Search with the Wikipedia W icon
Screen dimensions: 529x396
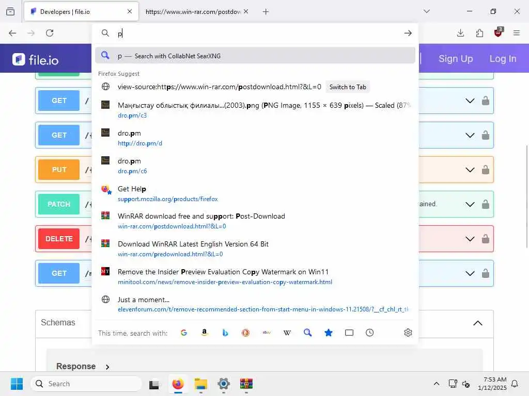(287, 333)
